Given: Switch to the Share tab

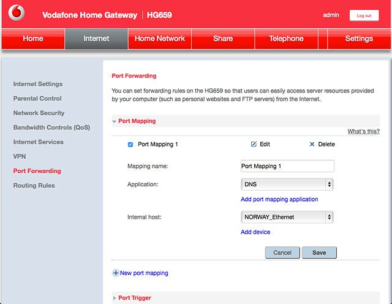Looking at the screenshot, I should [223, 39].
